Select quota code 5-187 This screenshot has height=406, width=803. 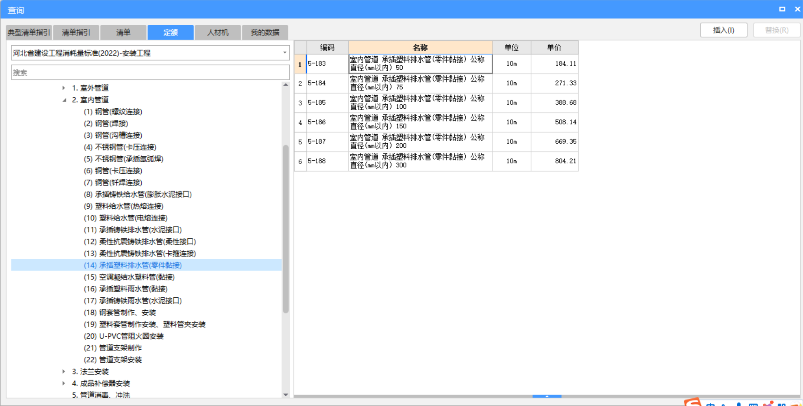(327, 142)
